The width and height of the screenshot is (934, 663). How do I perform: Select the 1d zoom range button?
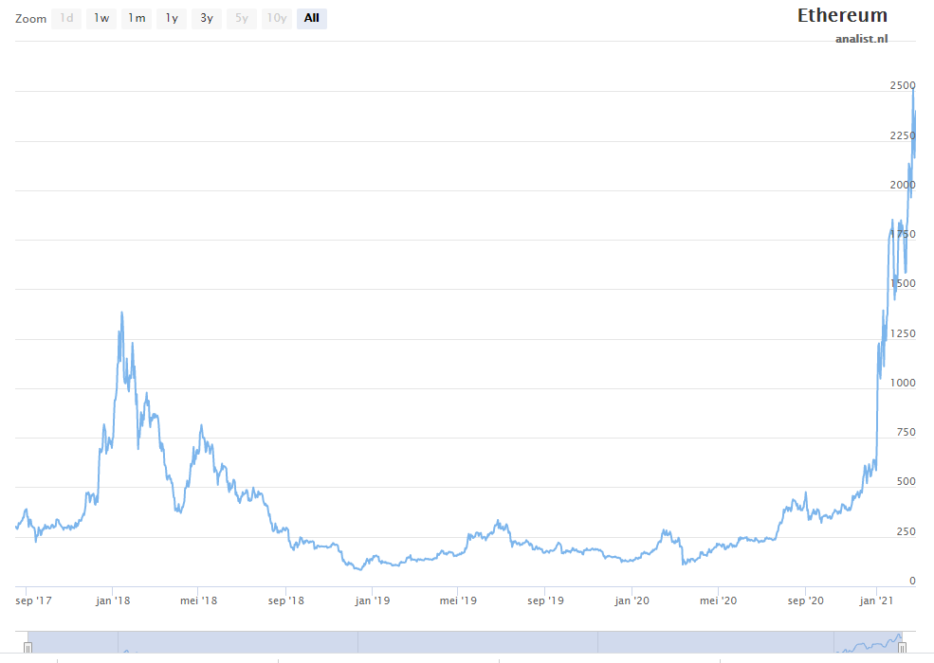point(66,18)
